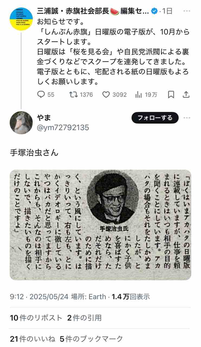Image resolution: width=201 pixels, height=347 pixels.
Task: Tap the share icon on the first tweet
Action: pyautogui.click(x=186, y=94)
